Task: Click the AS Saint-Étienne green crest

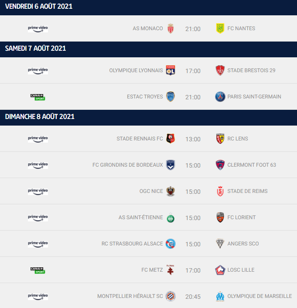Action: point(171,217)
